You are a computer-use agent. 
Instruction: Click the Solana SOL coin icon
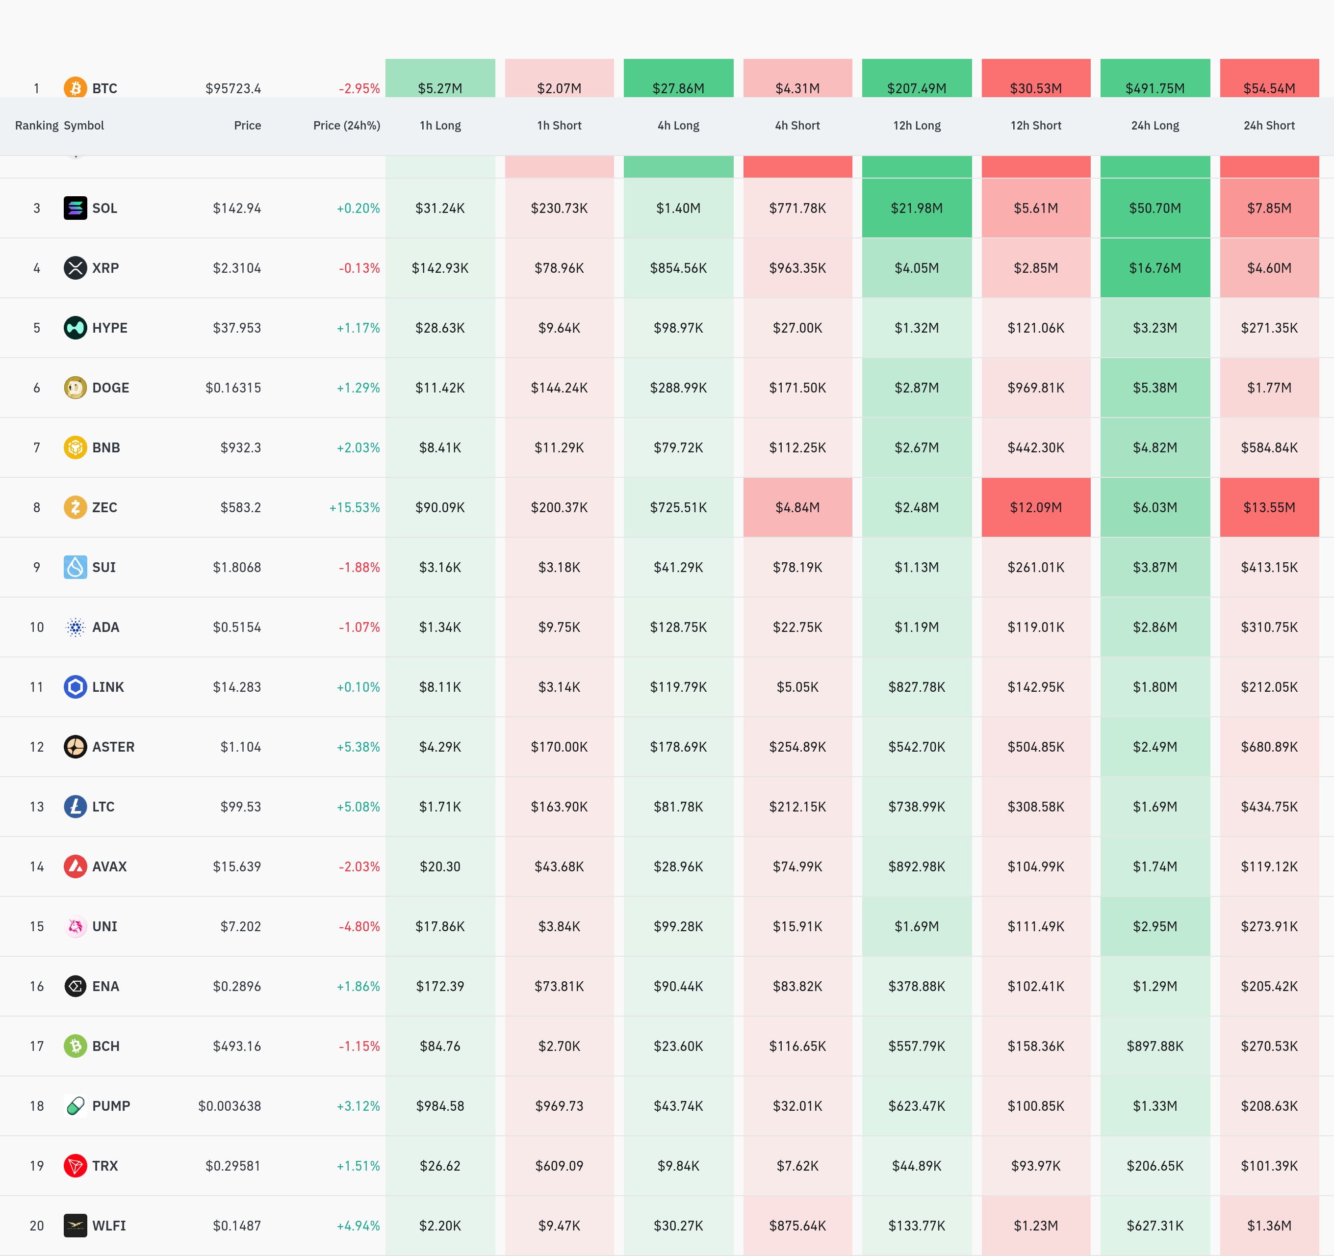(75, 208)
